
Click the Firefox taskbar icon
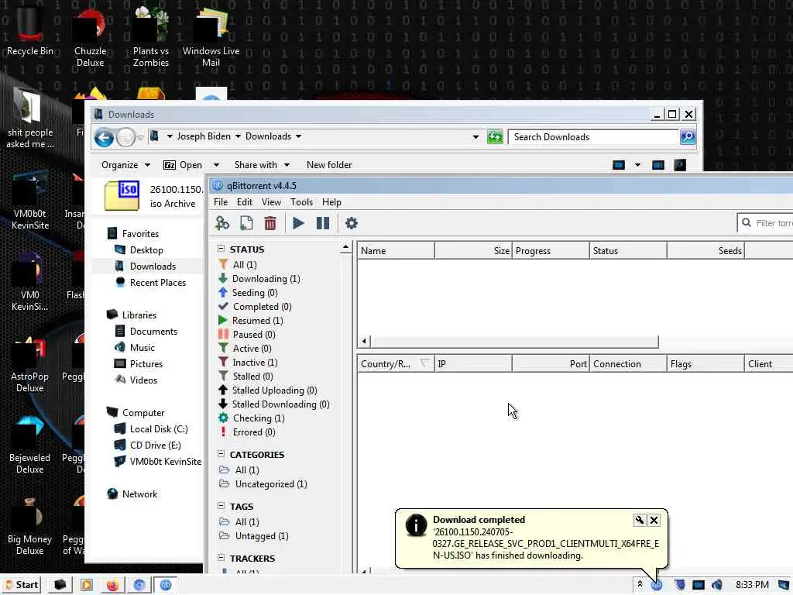click(x=112, y=585)
